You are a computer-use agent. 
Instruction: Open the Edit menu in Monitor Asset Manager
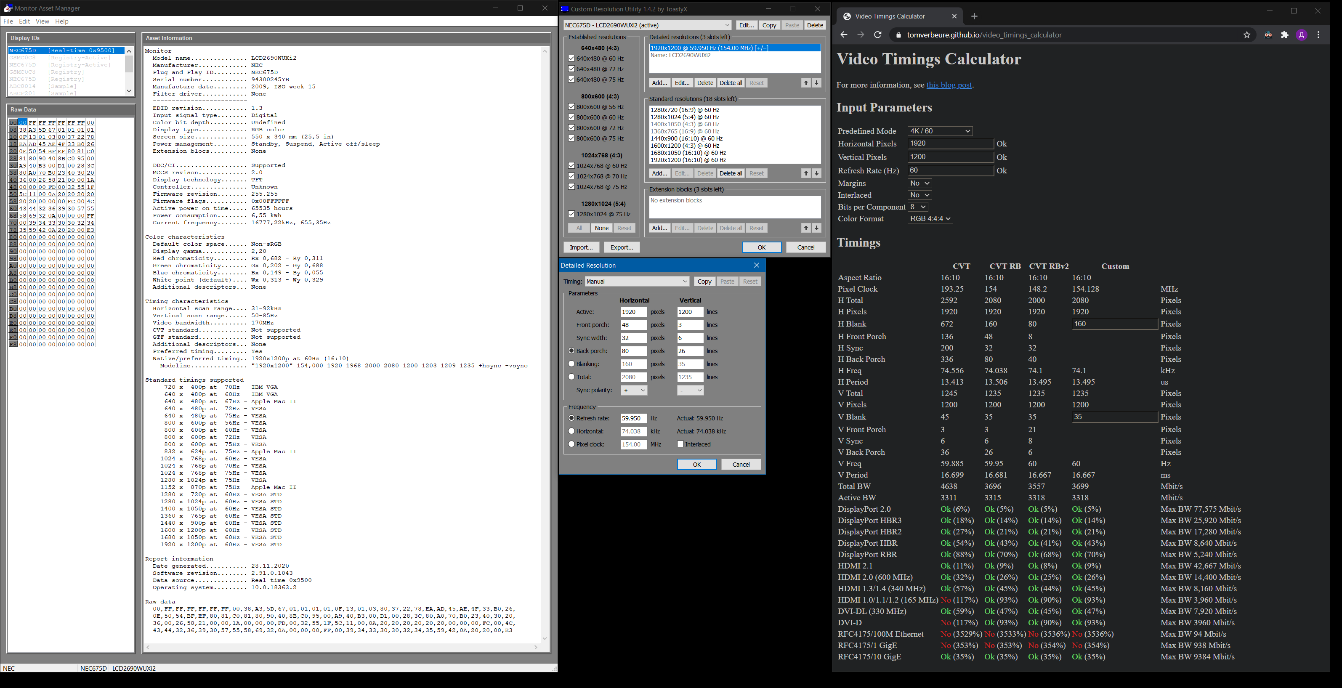[24, 21]
